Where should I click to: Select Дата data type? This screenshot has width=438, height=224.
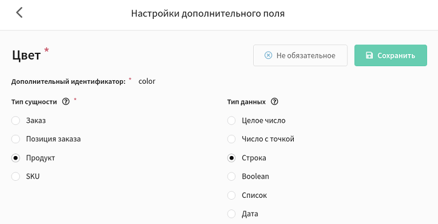pyautogui.click(x=231, y=214)
